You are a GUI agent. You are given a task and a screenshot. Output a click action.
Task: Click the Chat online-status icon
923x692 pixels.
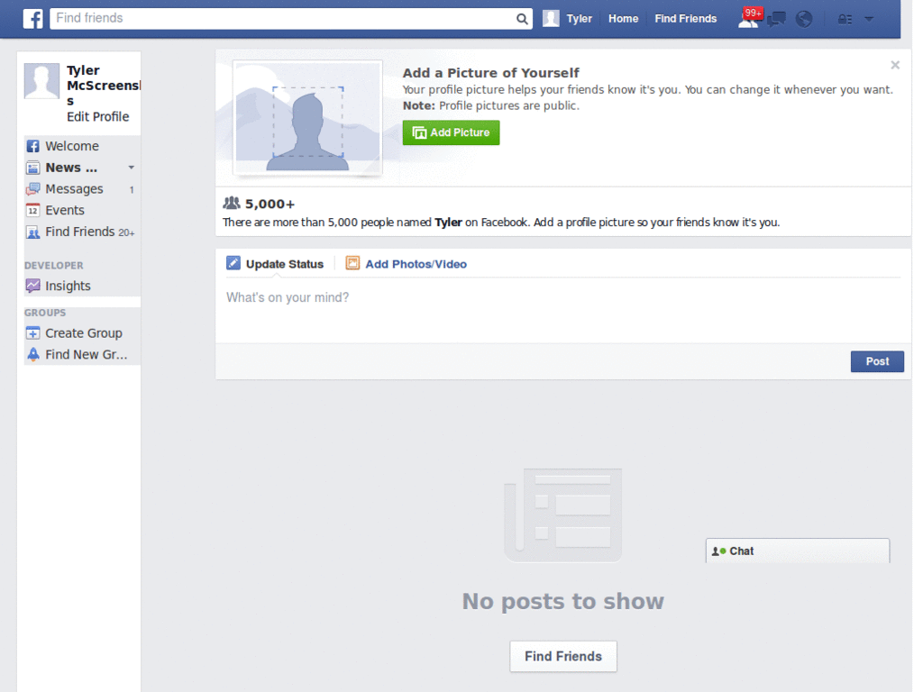[x=718, y=551]
